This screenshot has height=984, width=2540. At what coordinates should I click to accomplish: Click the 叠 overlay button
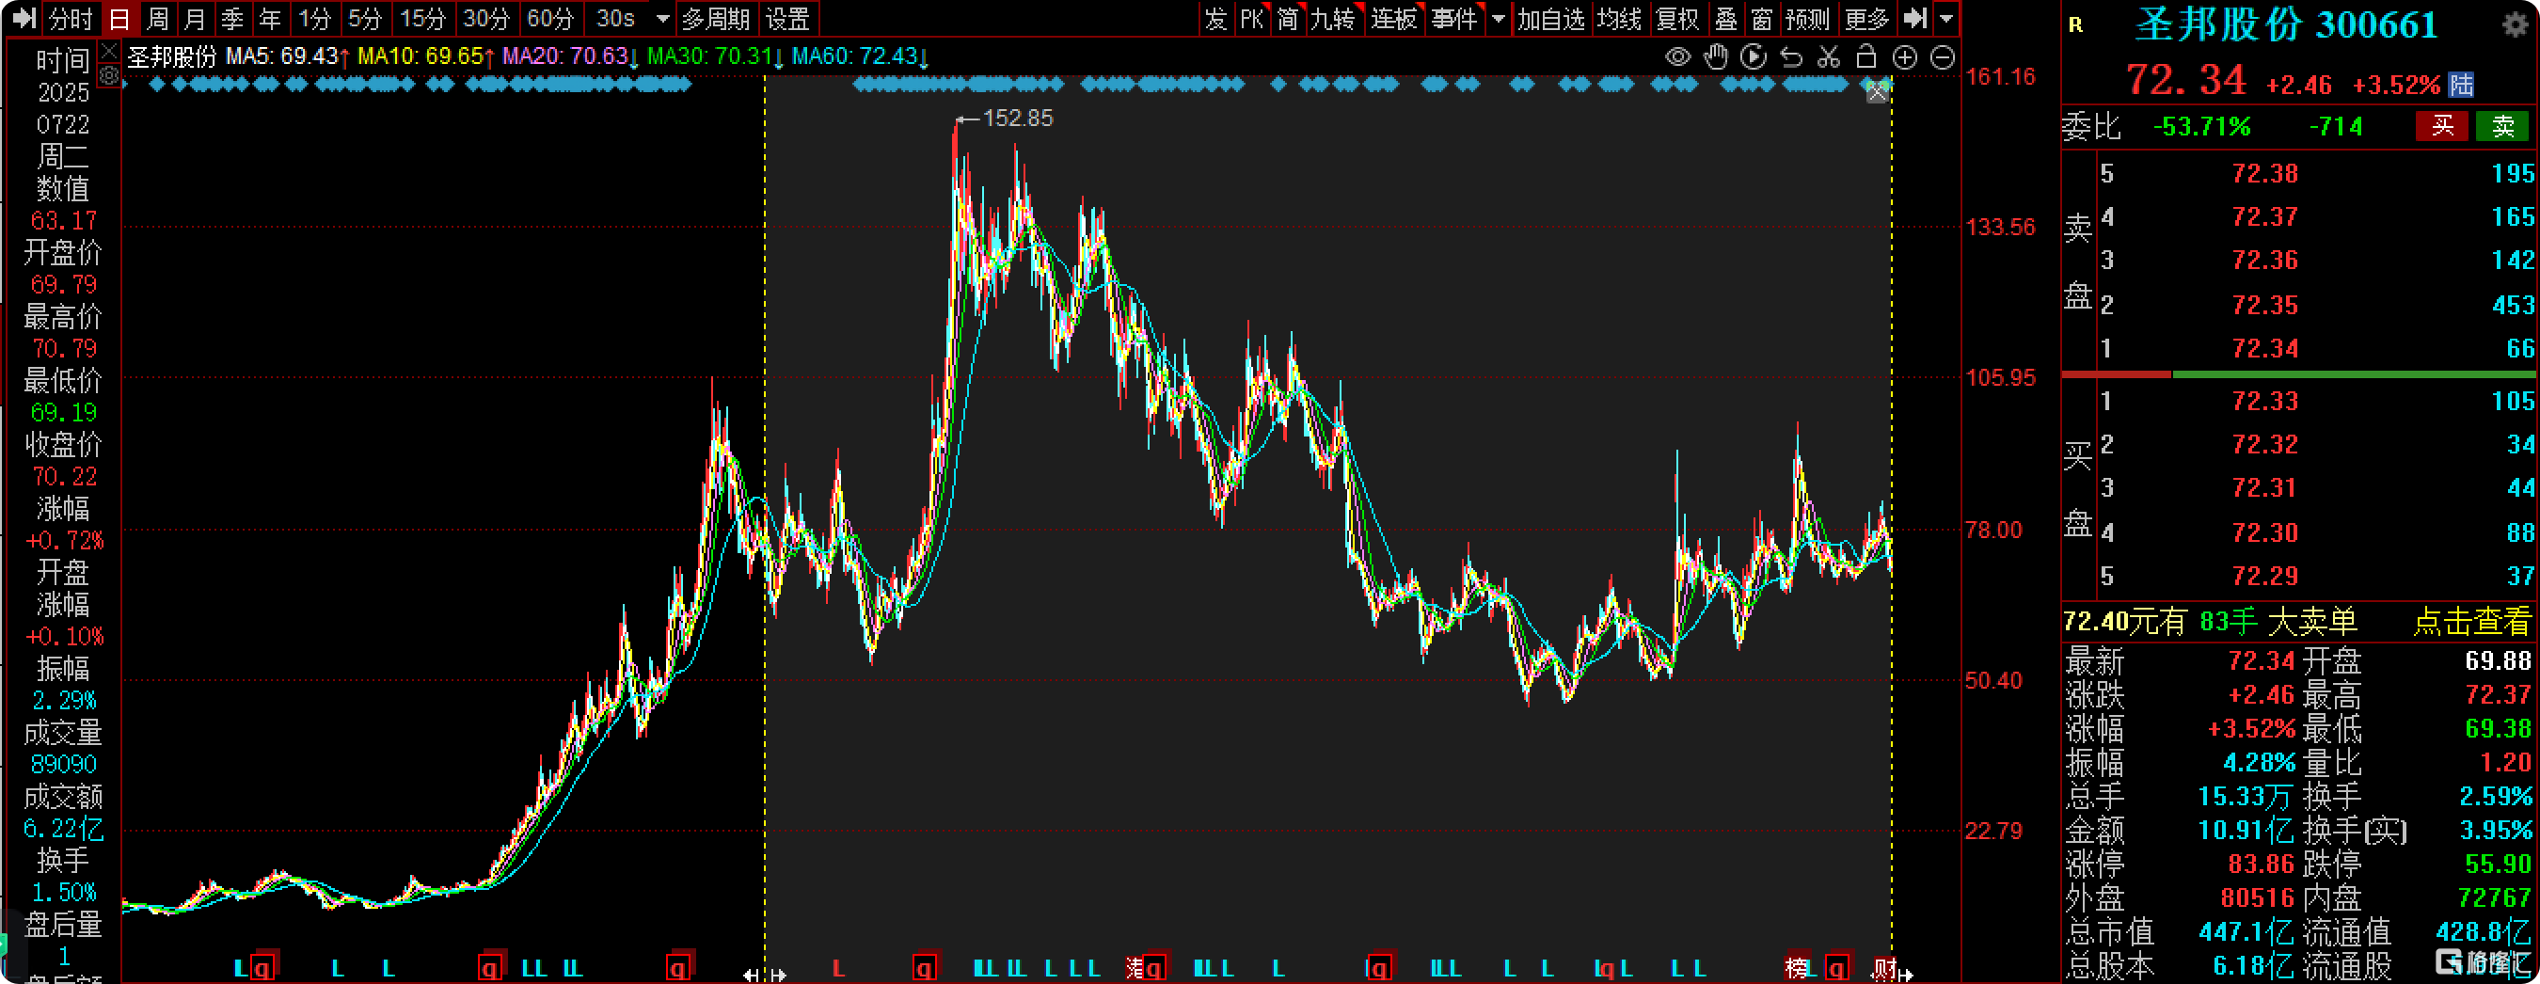(1725, 18)
